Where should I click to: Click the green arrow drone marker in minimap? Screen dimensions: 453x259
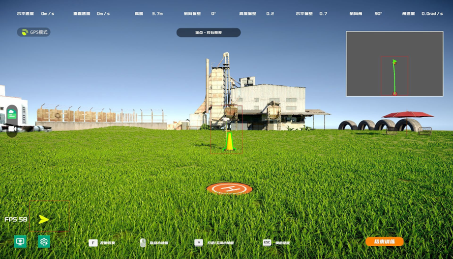coord(394,62)
